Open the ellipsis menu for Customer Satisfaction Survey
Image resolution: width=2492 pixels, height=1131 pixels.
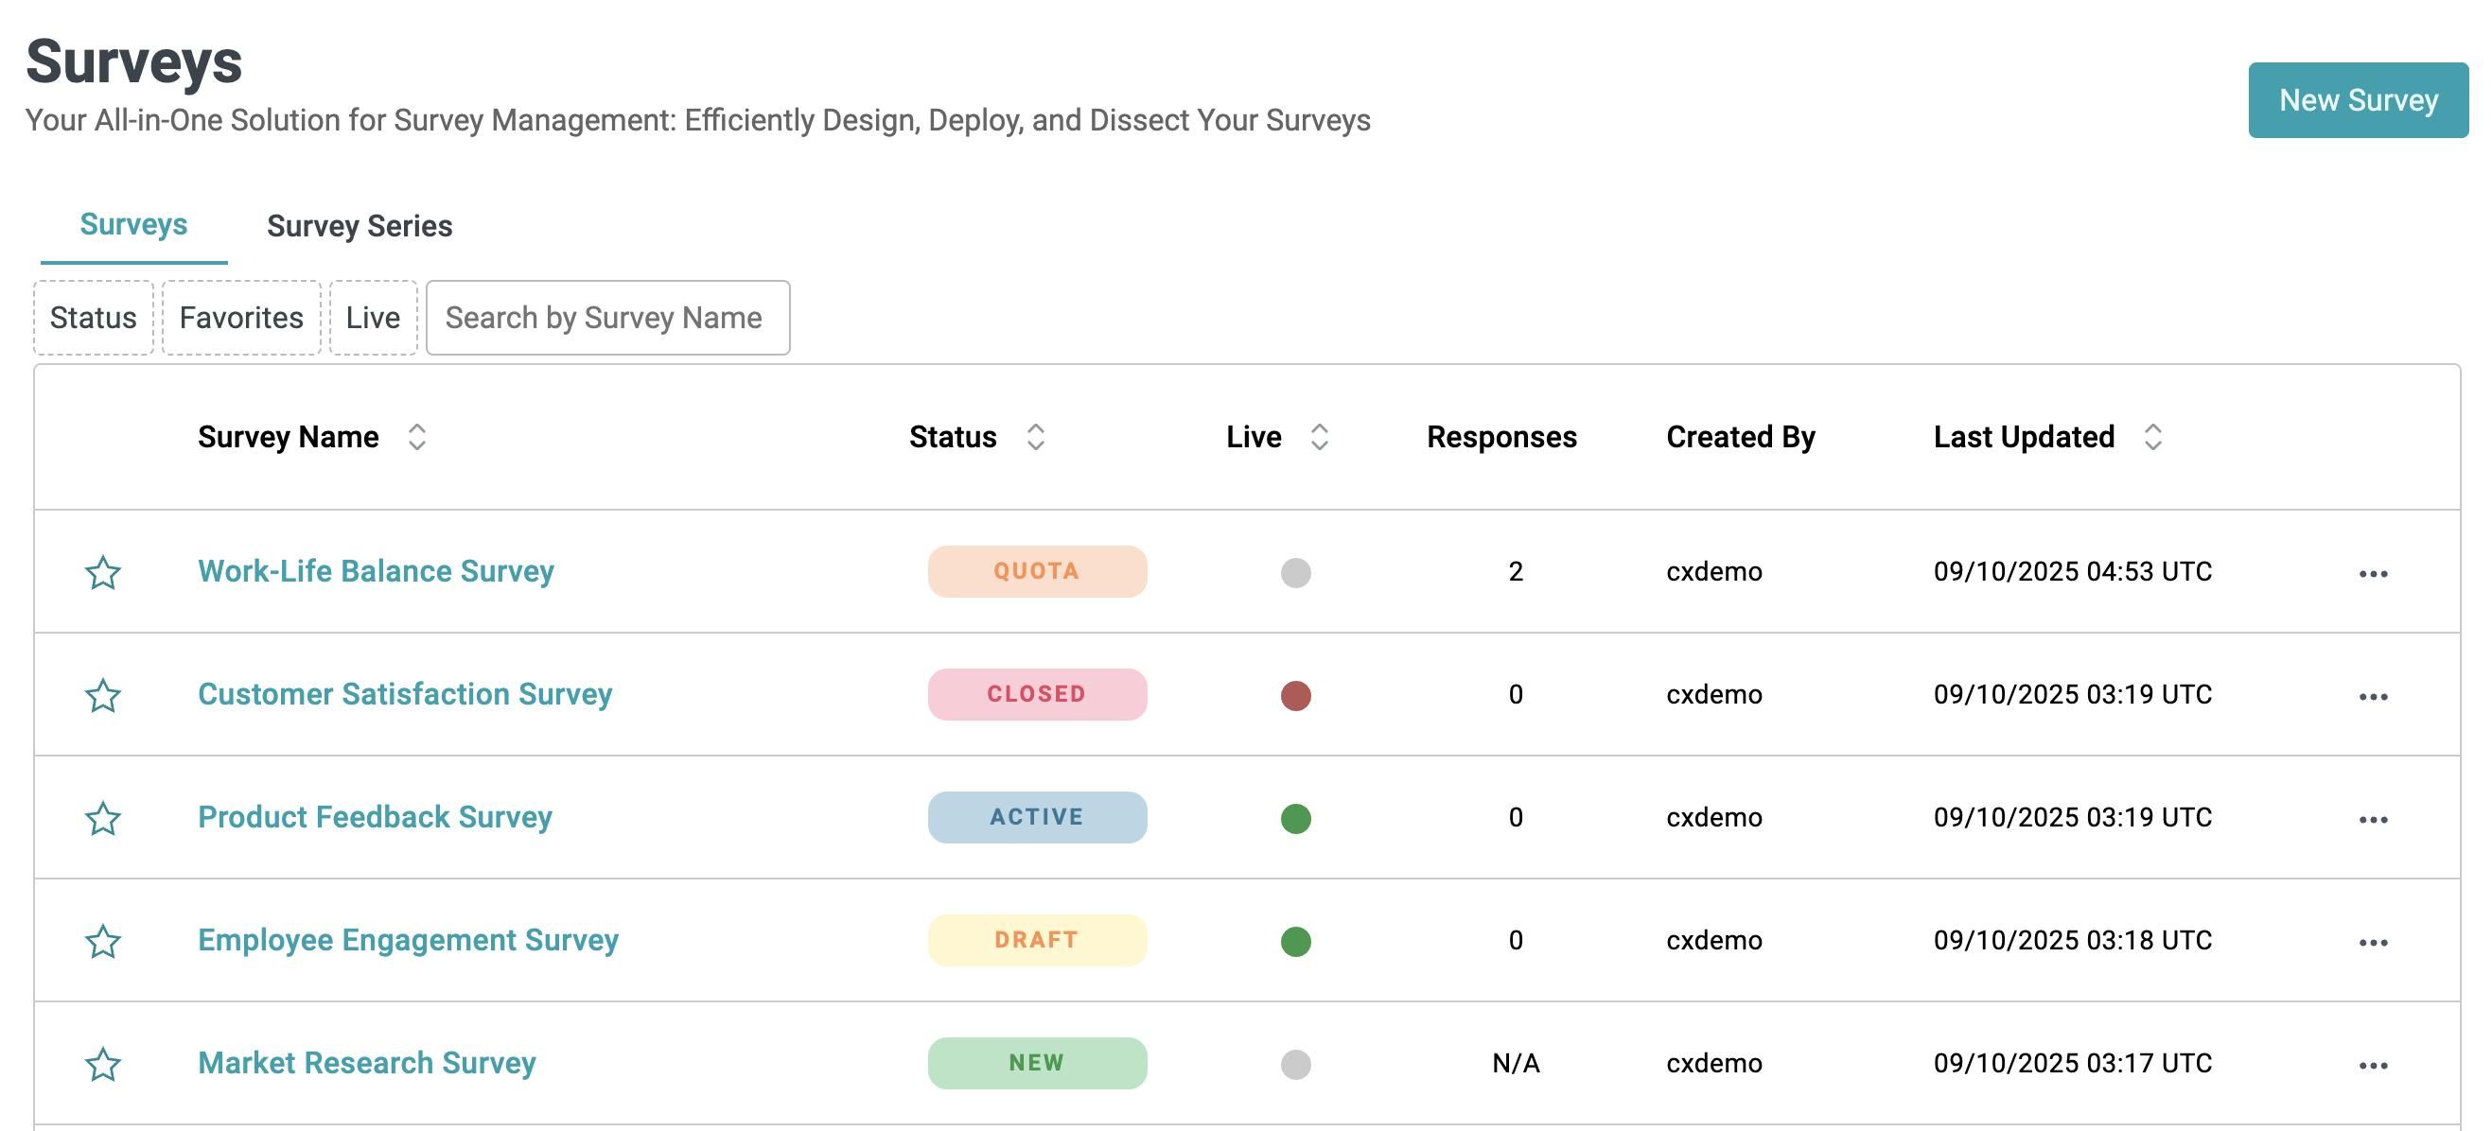pyautogui.click(x=2373, y=696)
